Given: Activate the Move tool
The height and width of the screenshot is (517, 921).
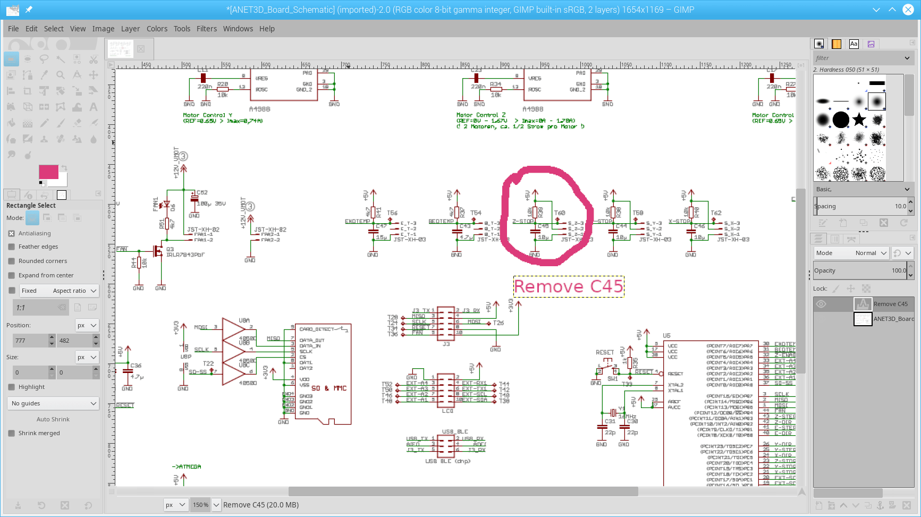Looking at the screenshot, I should click(93, 75).
